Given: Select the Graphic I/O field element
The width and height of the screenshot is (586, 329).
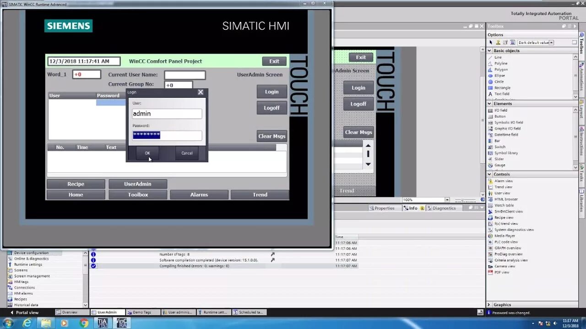Looking at the screenshot, I should pos(507,128).
